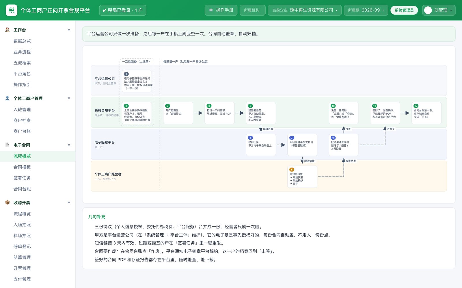Open 数据总览 in the sidebar
Viewport: 462px width, 288px height.
[x=38, y=41]
